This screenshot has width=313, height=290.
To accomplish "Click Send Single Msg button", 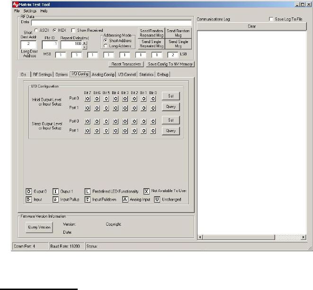I will pos(179,44).
